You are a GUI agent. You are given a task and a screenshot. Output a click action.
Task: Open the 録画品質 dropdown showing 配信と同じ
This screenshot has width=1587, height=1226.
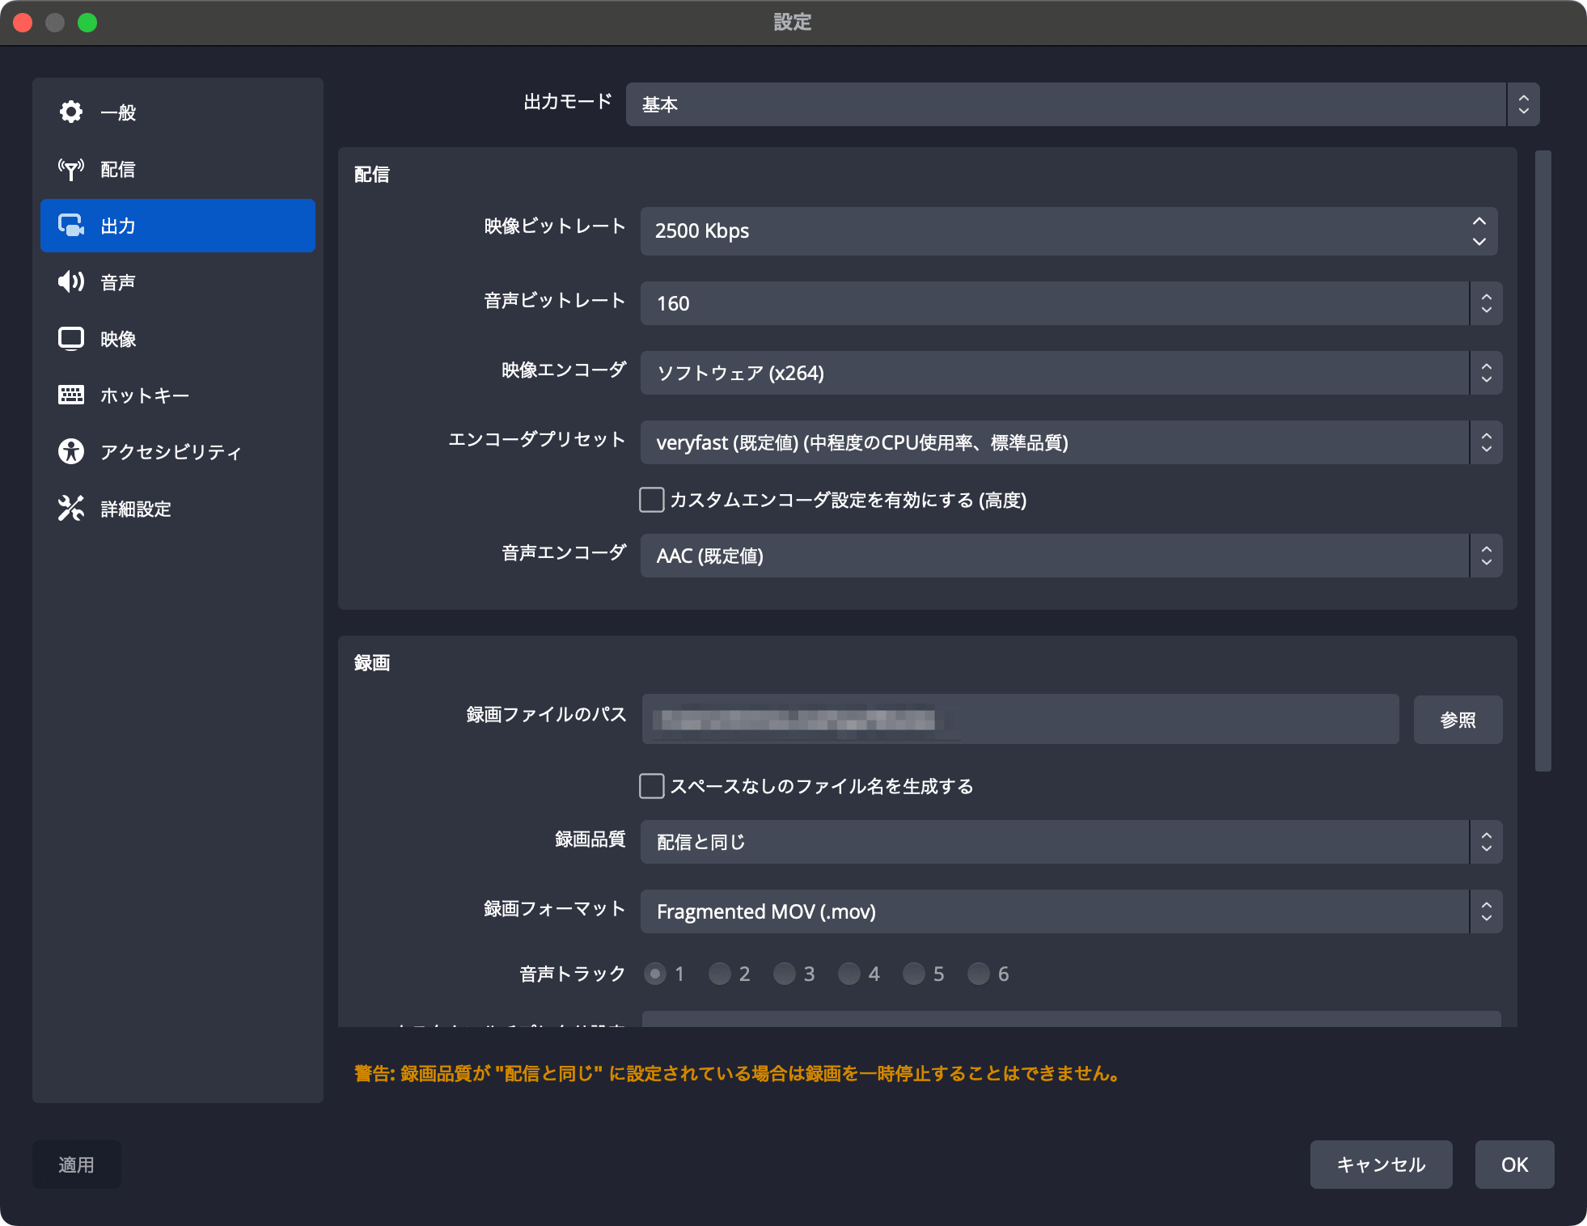pyautogui.click(x=1071, y=842)
